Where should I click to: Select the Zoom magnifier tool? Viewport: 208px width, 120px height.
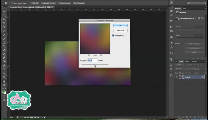(4, 85)
